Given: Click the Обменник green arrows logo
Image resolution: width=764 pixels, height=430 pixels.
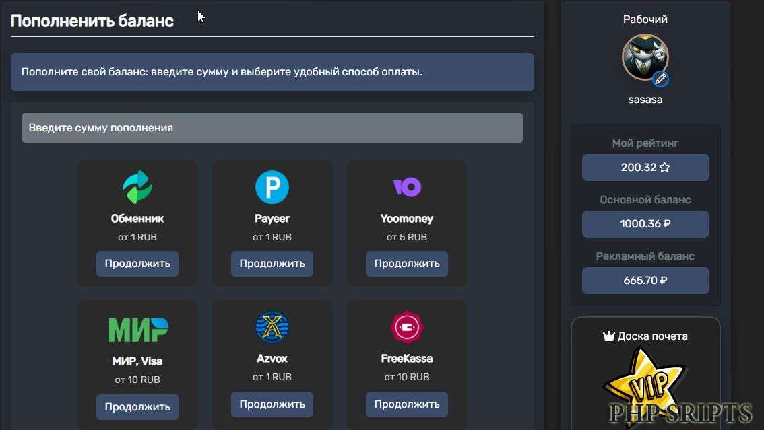Looking at the screenshot, I should pos(137,187).
